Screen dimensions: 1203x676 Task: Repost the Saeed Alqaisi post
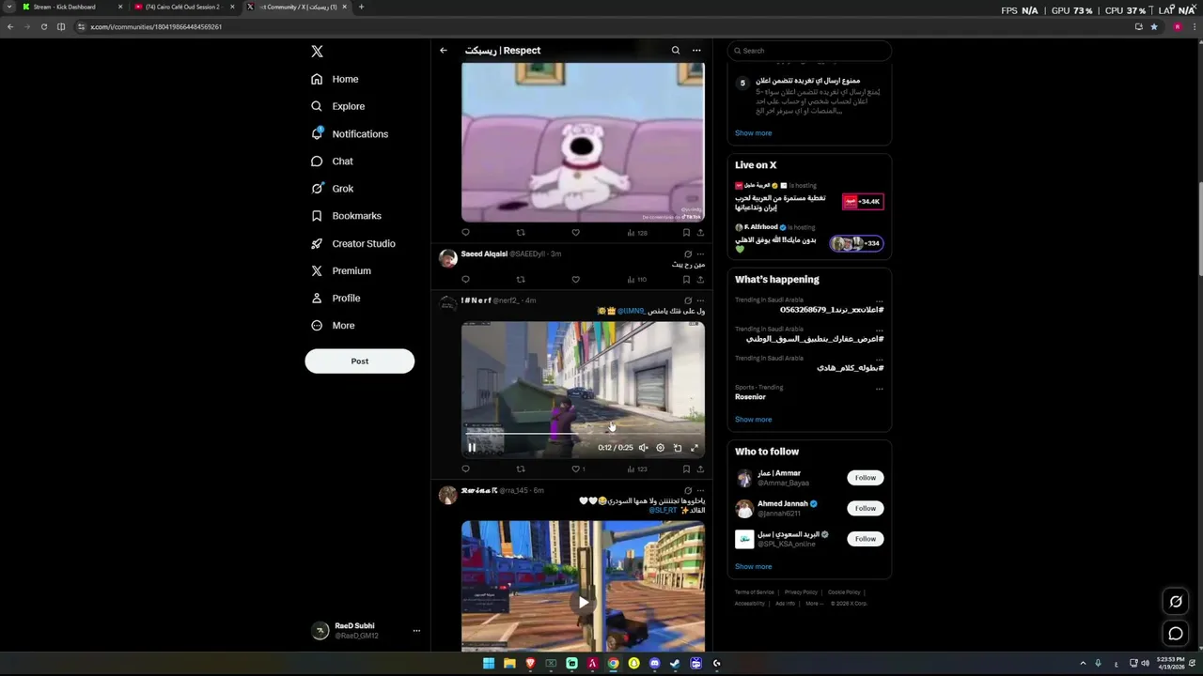pos(521,279)
